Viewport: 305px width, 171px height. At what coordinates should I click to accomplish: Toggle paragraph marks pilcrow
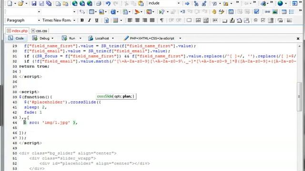pos(162,20)
